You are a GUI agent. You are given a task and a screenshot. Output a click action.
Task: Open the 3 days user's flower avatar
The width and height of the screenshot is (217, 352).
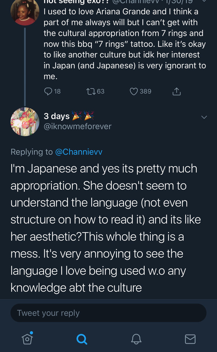click(x=25, y=122)
